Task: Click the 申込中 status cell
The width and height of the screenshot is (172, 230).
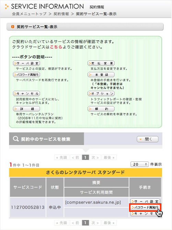Action: pos(55,207)
